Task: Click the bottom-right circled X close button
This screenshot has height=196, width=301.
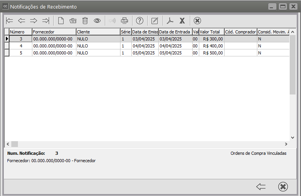Action: click(x=283, y=187)
